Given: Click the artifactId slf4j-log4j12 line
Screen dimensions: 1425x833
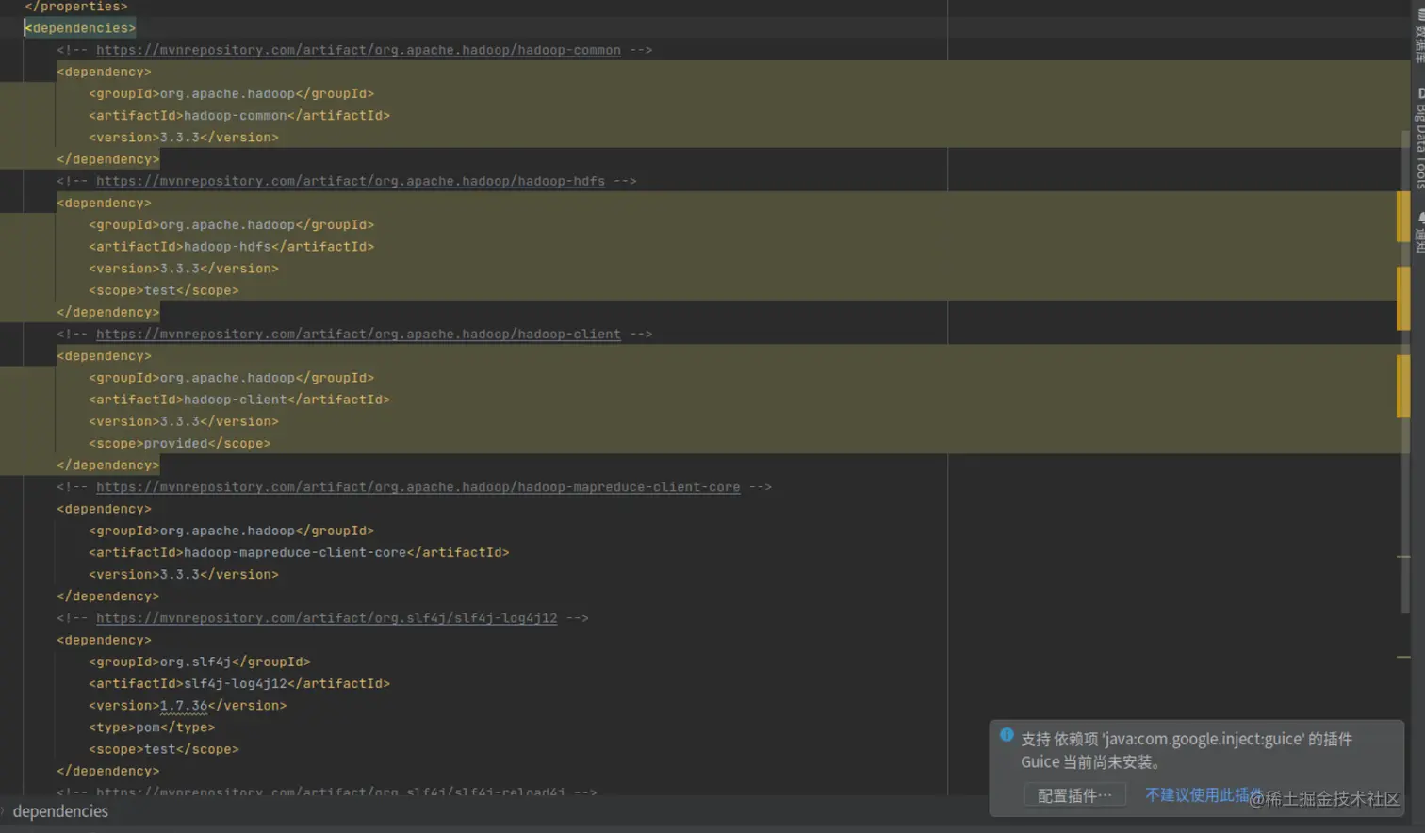Looking at the screenshot, I should pos(239,683).
